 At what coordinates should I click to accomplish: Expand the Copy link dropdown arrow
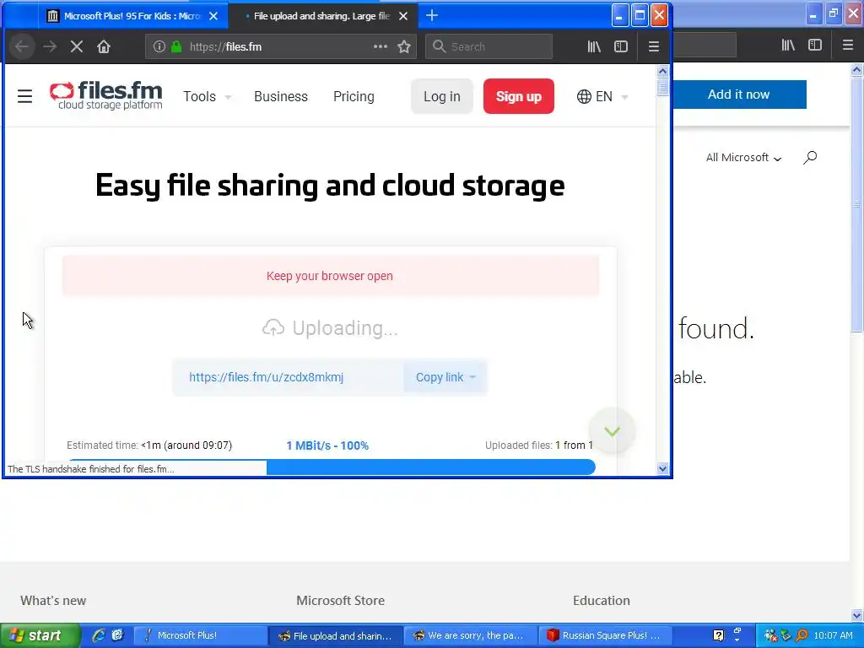tap(472, 377)
